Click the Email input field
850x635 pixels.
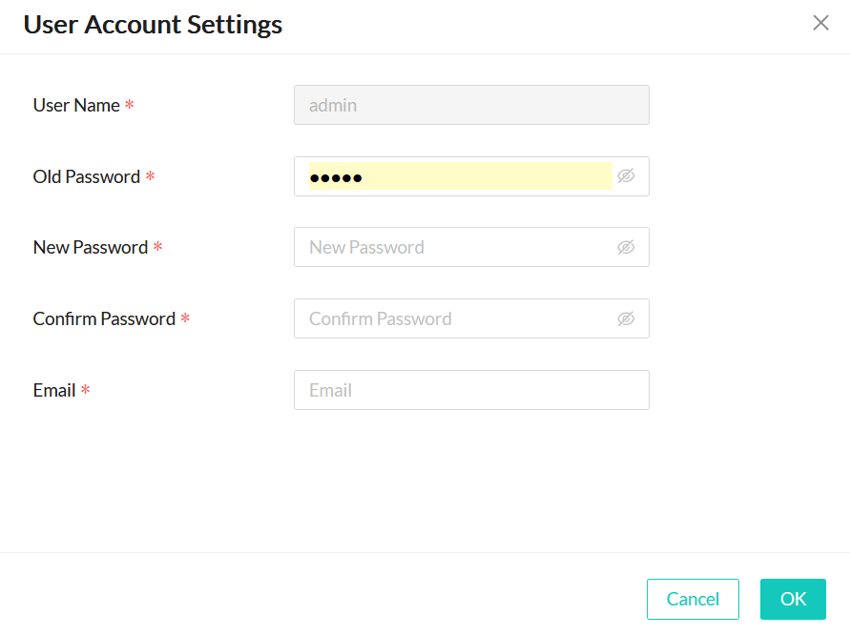click(x=471, y=390)
